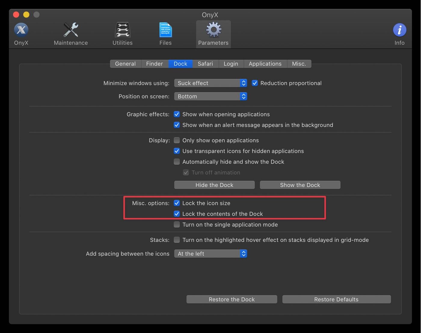The width and height of the screenshot is (421, 333).
Task: Turn on the single application mode
Action: (x=177, y=225)
